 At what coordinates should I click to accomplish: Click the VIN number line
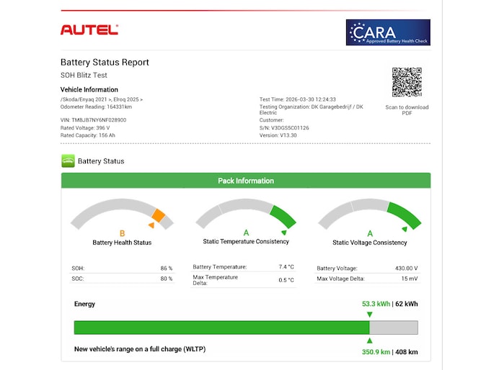pyautogui.click(x=93, y=120)
